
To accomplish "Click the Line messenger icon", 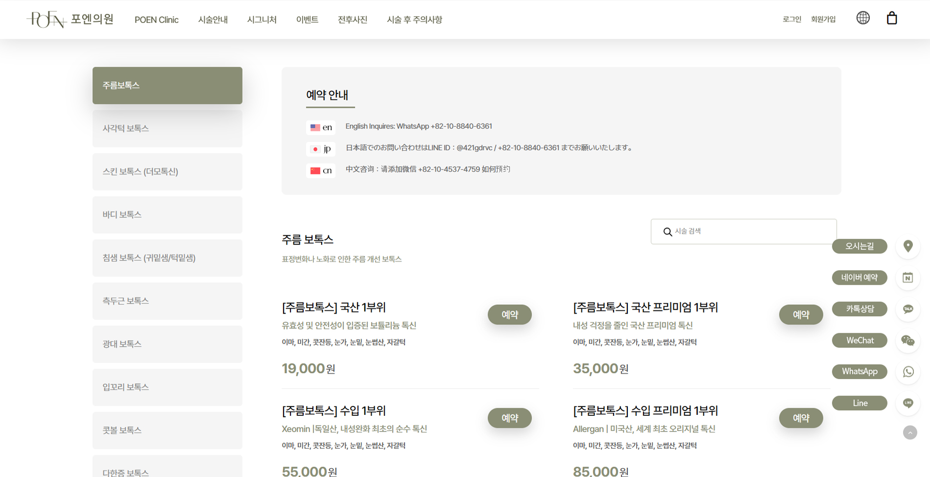I will click(x=908, y=403).
